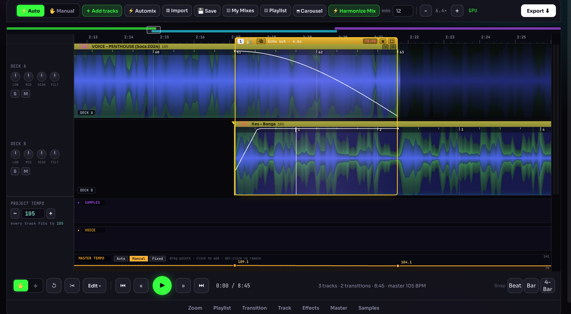The image size is (571, 314).
Task: Click the Deck B FILT knob
Action: [x=55, y=154]
